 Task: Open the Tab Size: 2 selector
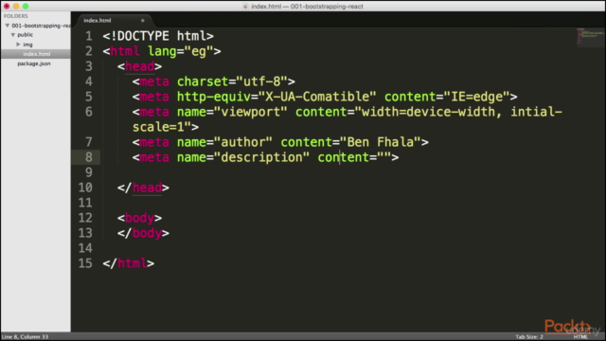click(x=529, y=337)
